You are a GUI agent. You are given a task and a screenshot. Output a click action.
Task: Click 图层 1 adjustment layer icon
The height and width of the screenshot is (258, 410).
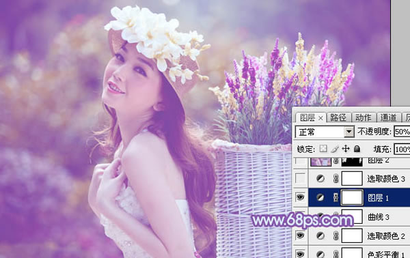point(320,198)
